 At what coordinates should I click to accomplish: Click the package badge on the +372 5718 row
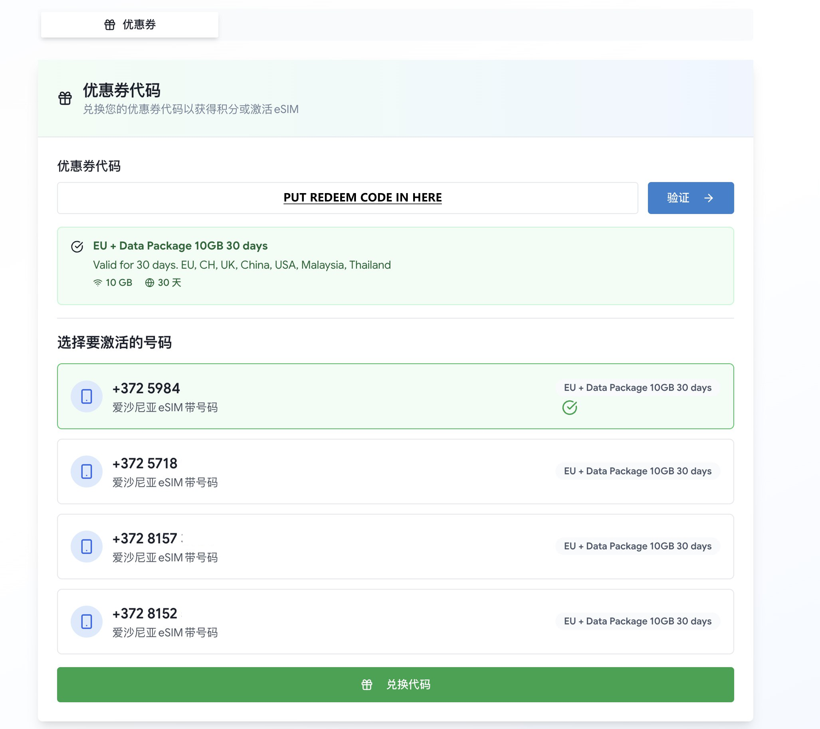pyautogui.click(x=637, y=471)
